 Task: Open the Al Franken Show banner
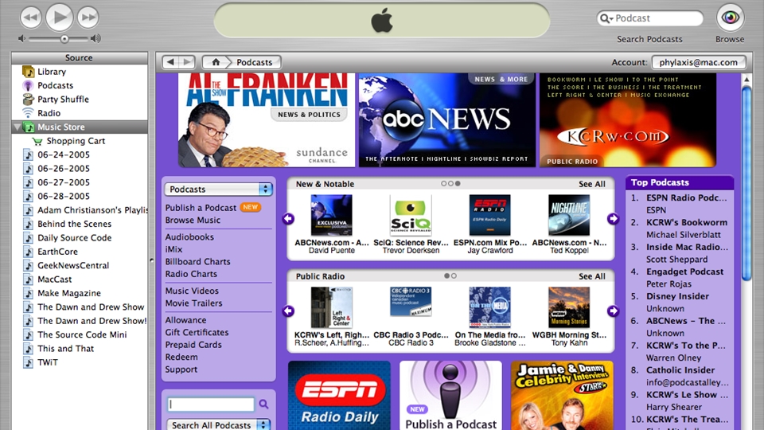(267, 120)
